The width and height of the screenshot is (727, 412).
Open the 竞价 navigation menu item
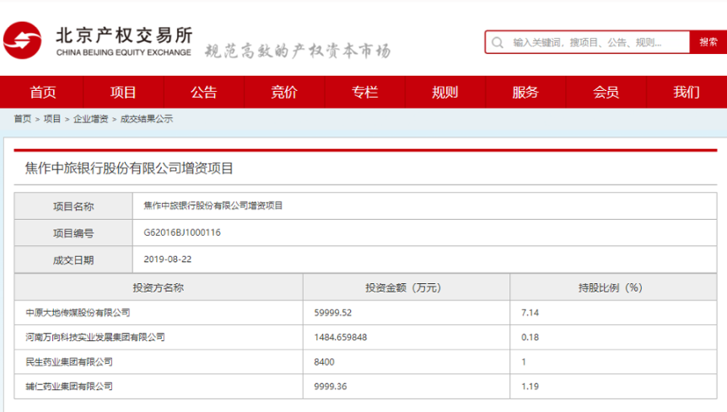click(x=283, y=92)
